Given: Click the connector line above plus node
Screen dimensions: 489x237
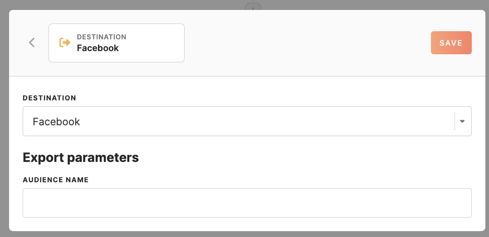Looking at the screenshot, I should (253, 1).
